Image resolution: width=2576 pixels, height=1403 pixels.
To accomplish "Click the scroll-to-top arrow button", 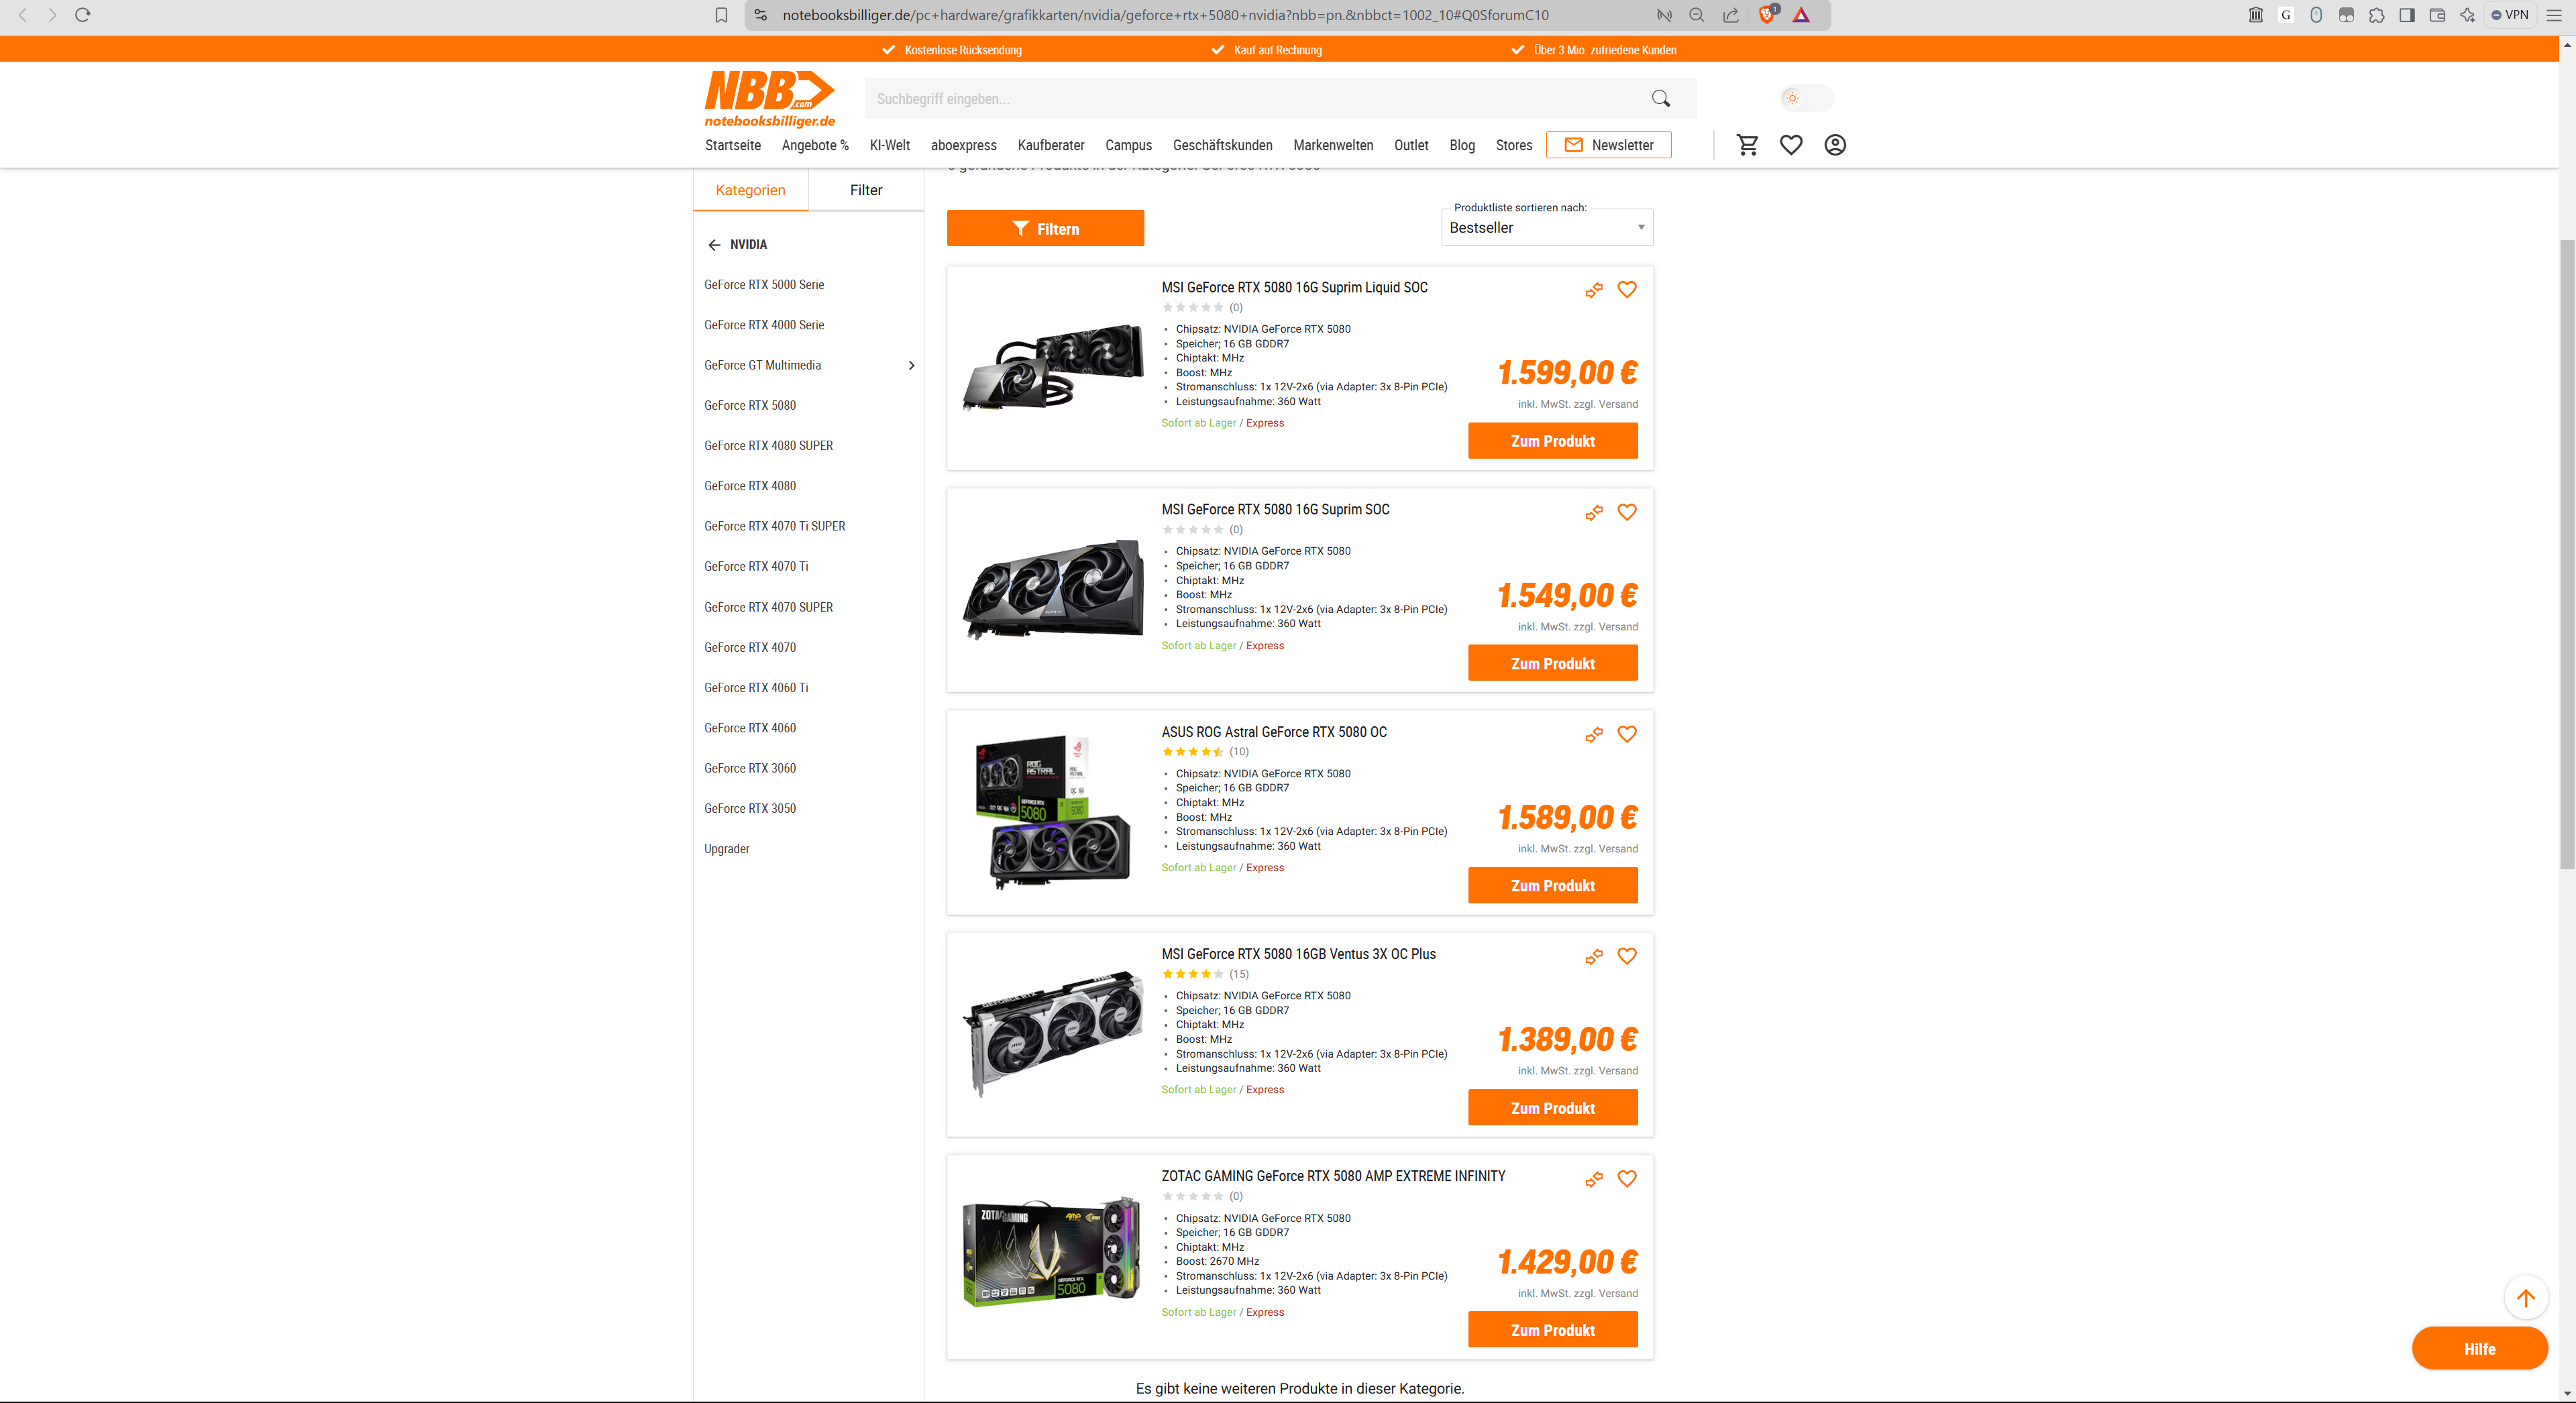I will (2525, 1298).
